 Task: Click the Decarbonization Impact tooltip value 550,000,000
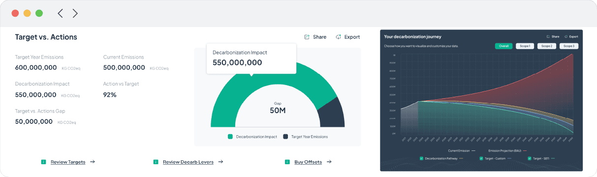[x=237, y=62]
